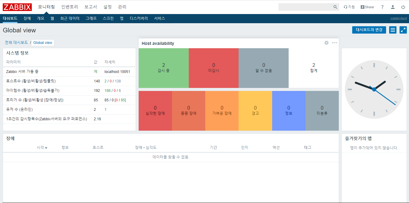Open Host availability widget ellipsis menu
This screenshot has width=409, height=203.
pos(334,43)
